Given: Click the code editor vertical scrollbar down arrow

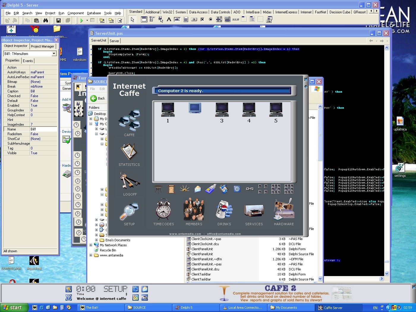Looking at the screenshot, I should pyautogui.click(x=387, y=274).
